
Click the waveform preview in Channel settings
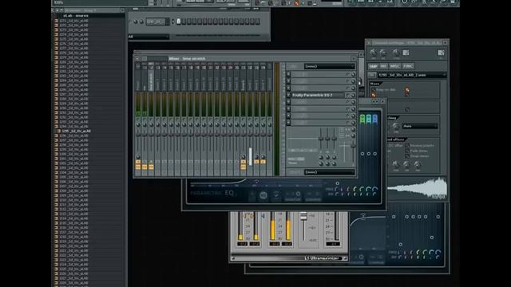point(417,188)
